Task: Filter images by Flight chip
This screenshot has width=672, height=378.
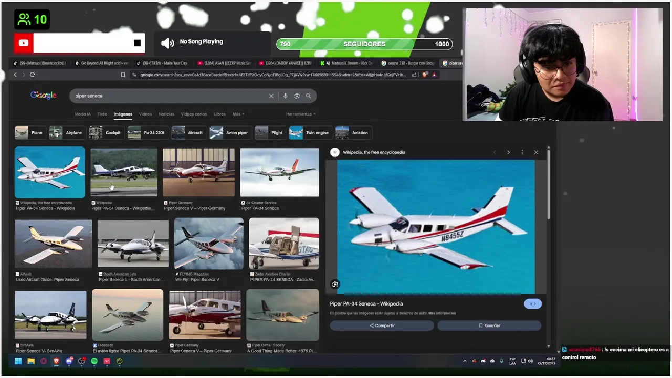Action: (x=270, y=133)
